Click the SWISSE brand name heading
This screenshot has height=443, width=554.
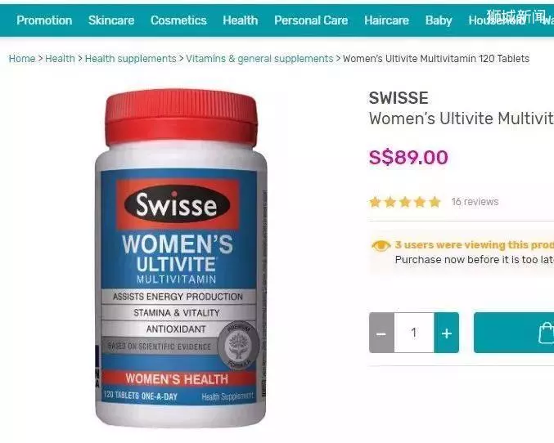point(399,98)
